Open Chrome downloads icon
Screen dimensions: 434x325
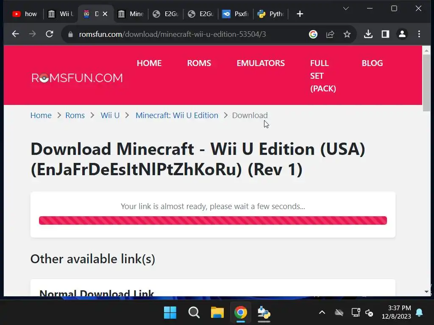click(368, 34)
